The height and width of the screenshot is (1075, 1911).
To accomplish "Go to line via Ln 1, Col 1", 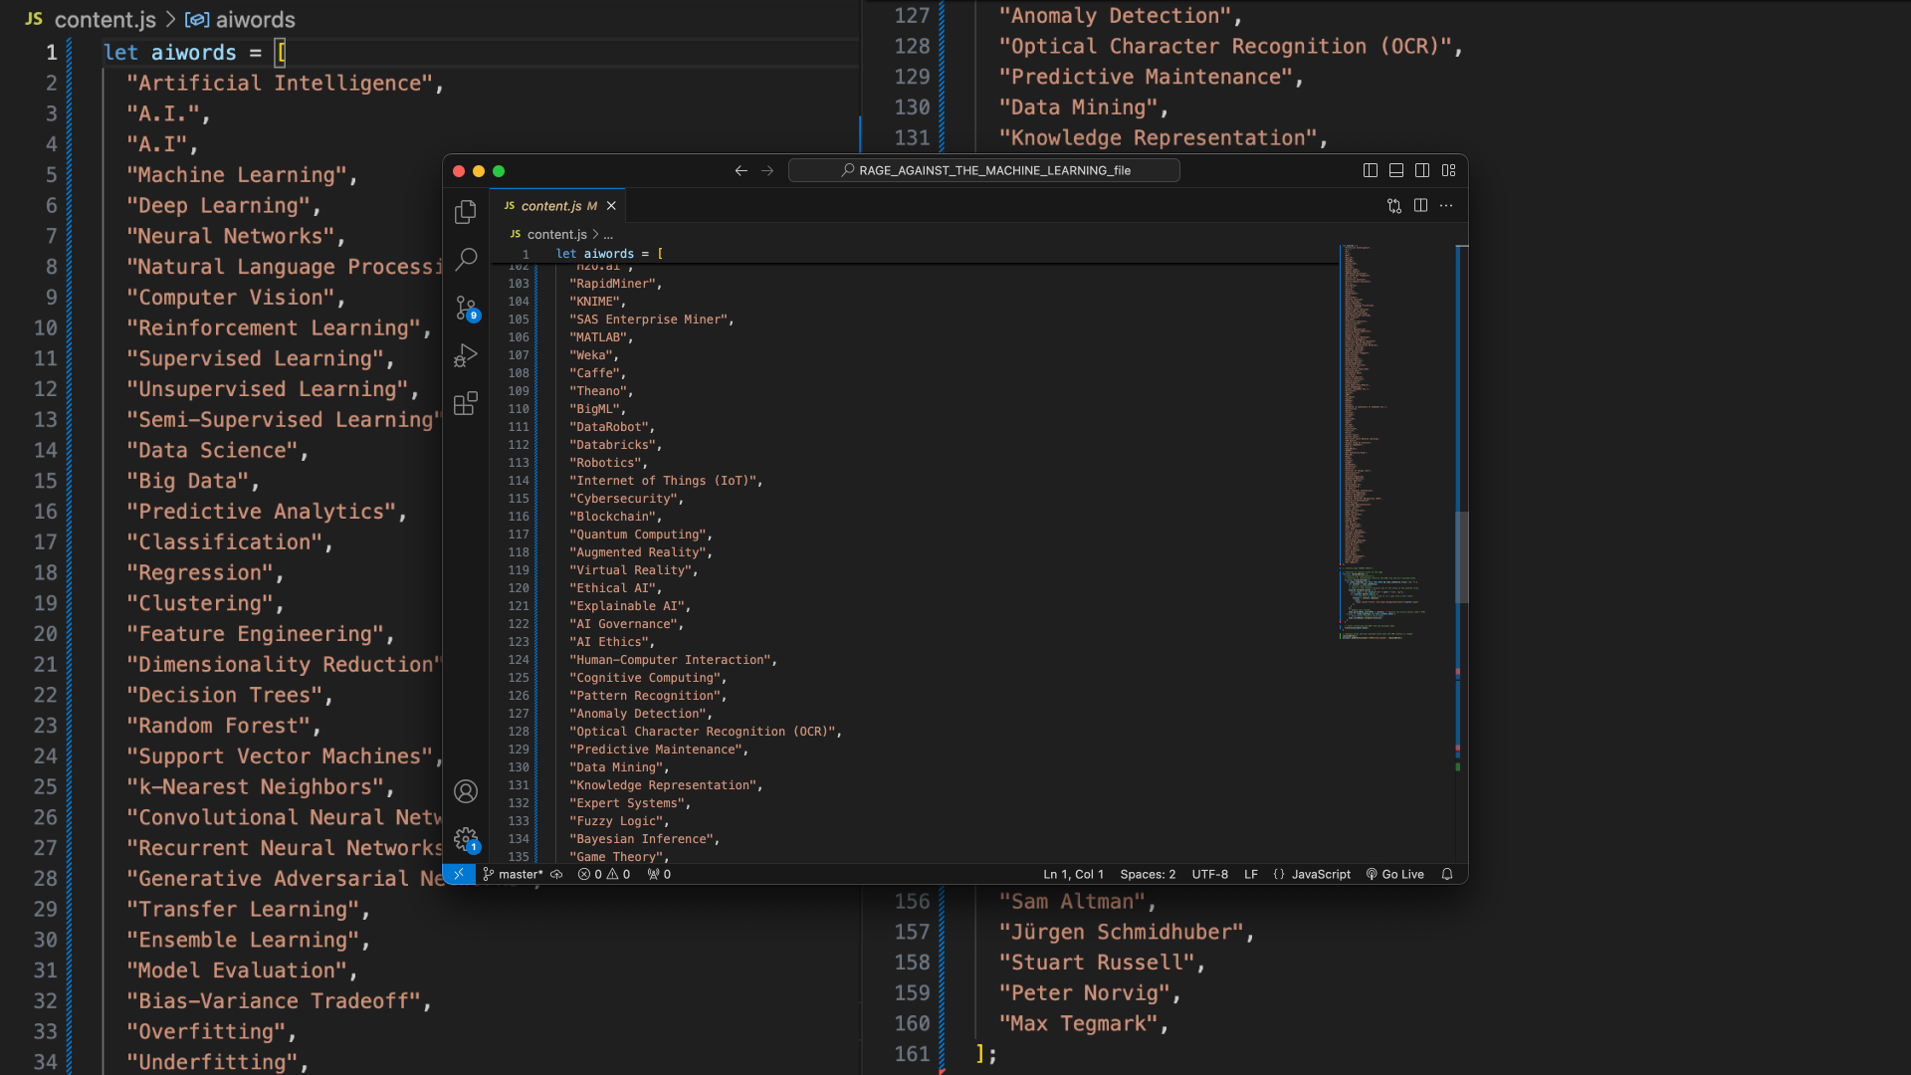I will pos(1073,875).
